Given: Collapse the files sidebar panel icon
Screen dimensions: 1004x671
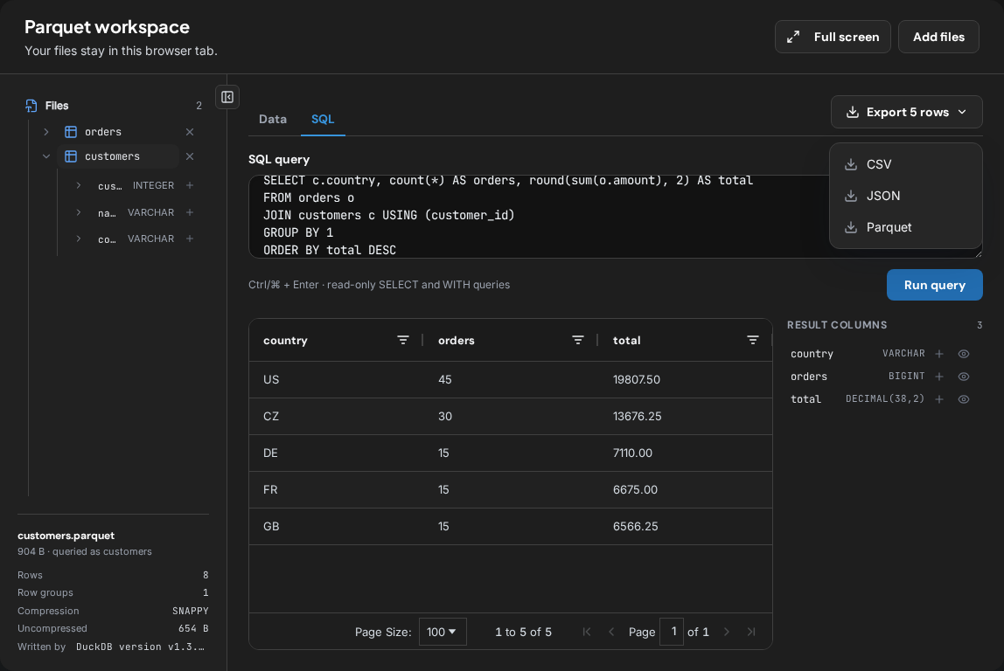Looking at the screenshot, I should point(227,97).
